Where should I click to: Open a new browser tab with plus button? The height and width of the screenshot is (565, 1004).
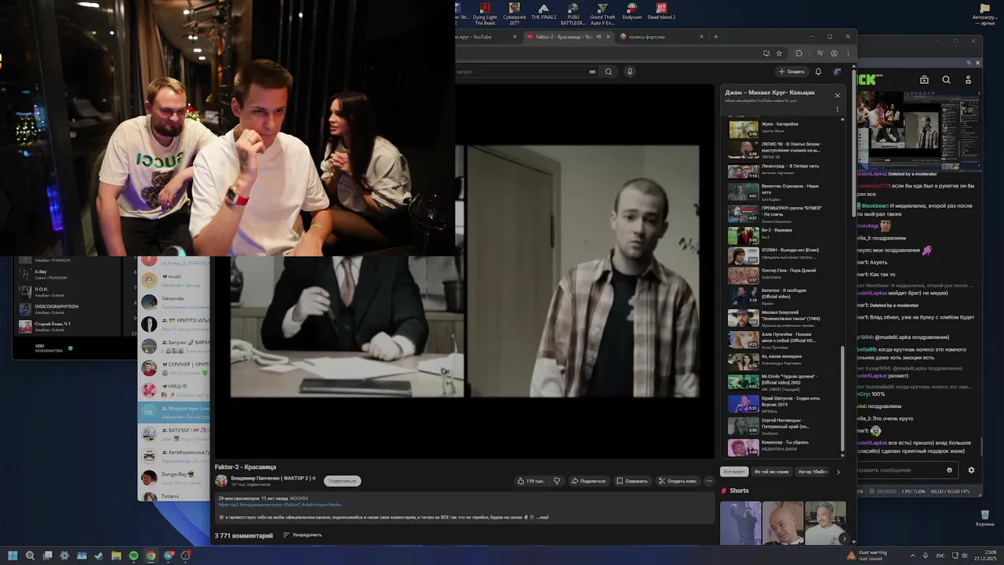[x=715, y=37]
